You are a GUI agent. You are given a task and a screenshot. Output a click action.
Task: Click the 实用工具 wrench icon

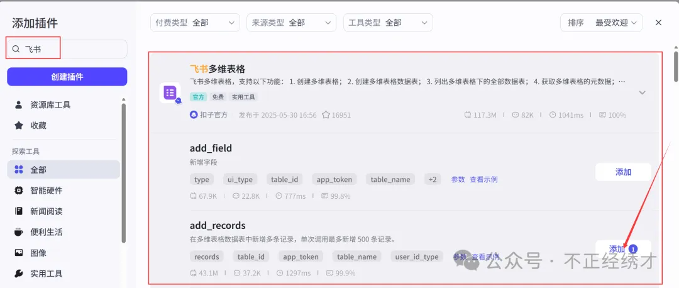coord(19,274)
